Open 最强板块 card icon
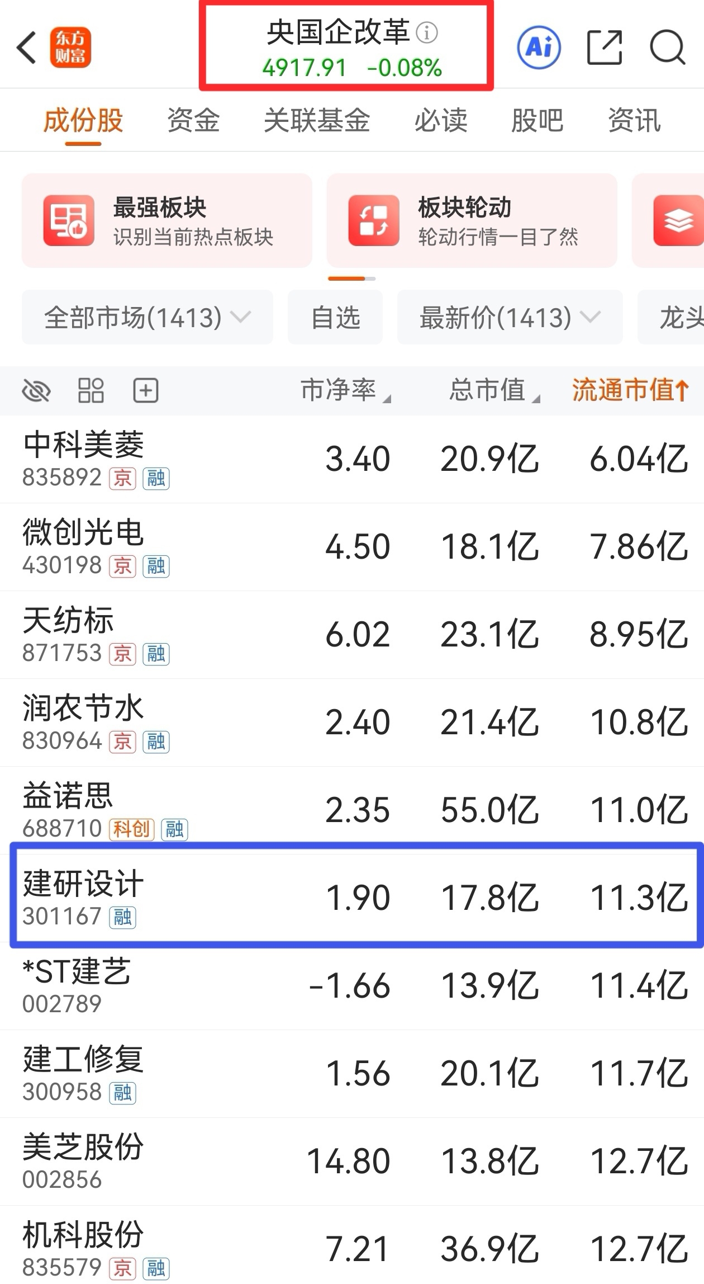 point(69,220)
